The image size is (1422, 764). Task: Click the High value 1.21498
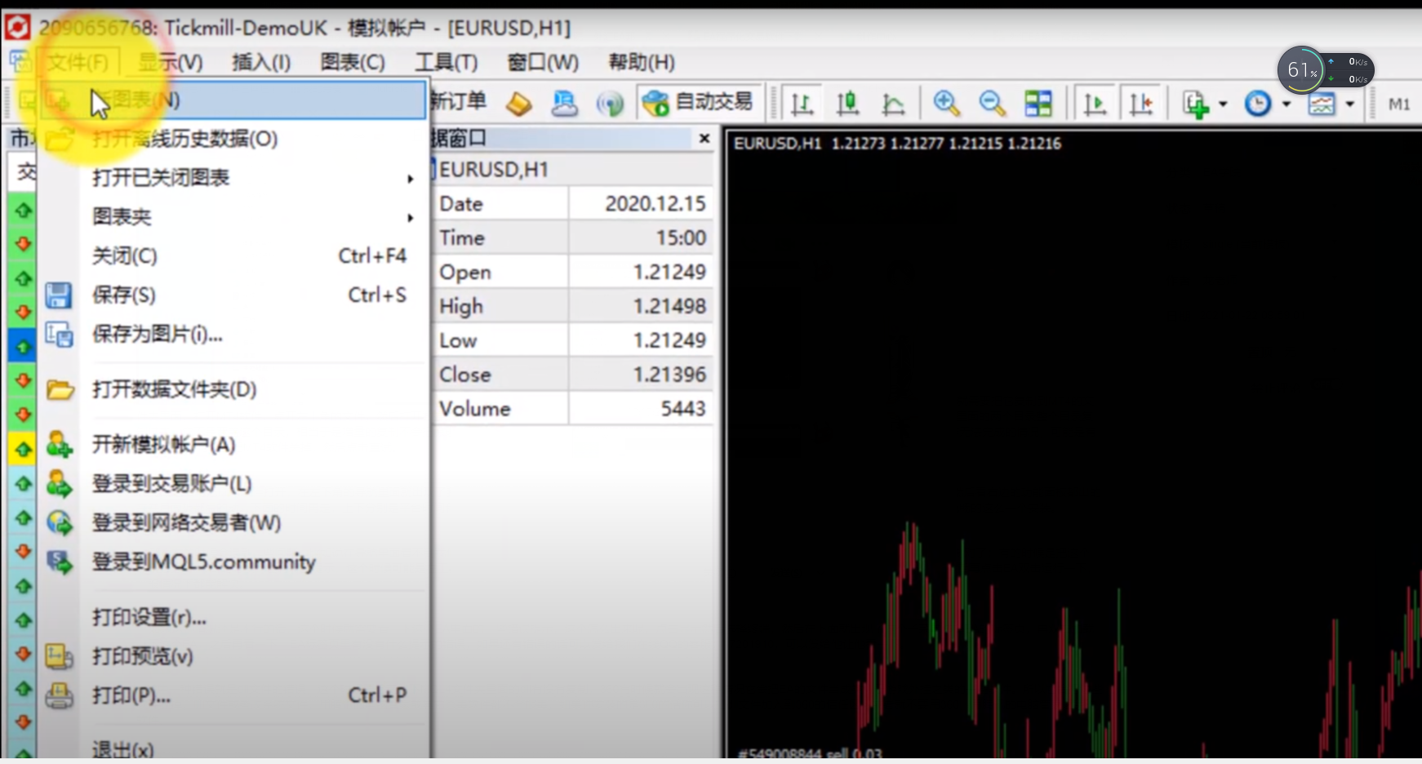tap(669, 307)
